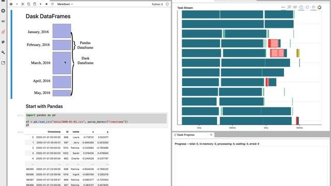Paste cell from clipboard in notebook toolbar
This screenshot has height=186, width=331.
pyautogui.click(x=35, y=4)
